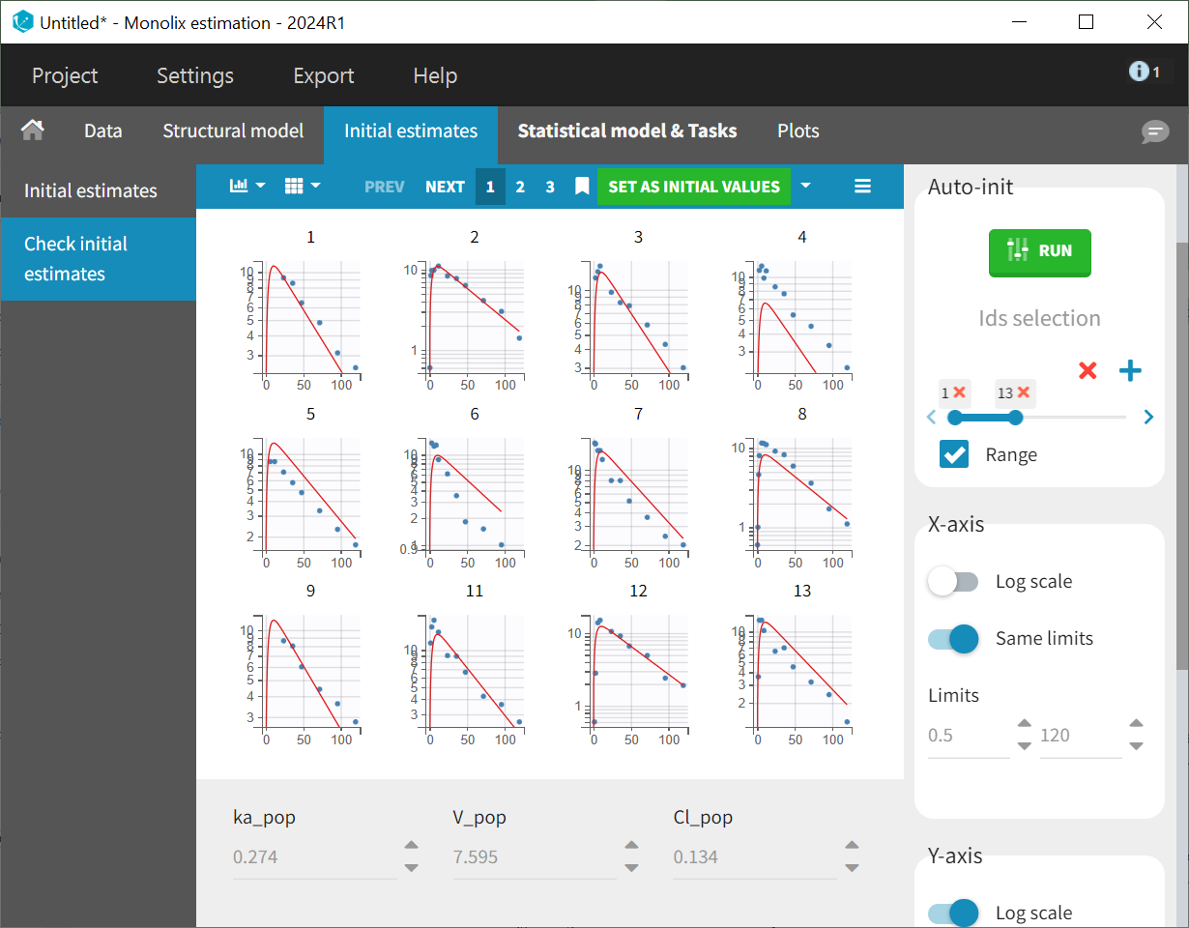Run the Auto-init button
Screen dimensions: 1189x928
click(x=1039, y=251)
